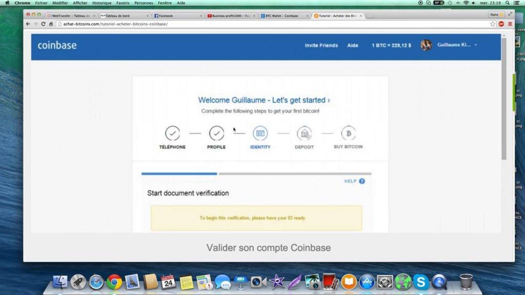Select the Buy Bitcoin step icon
Screen dimensions: 525x295
click(348, 134)
